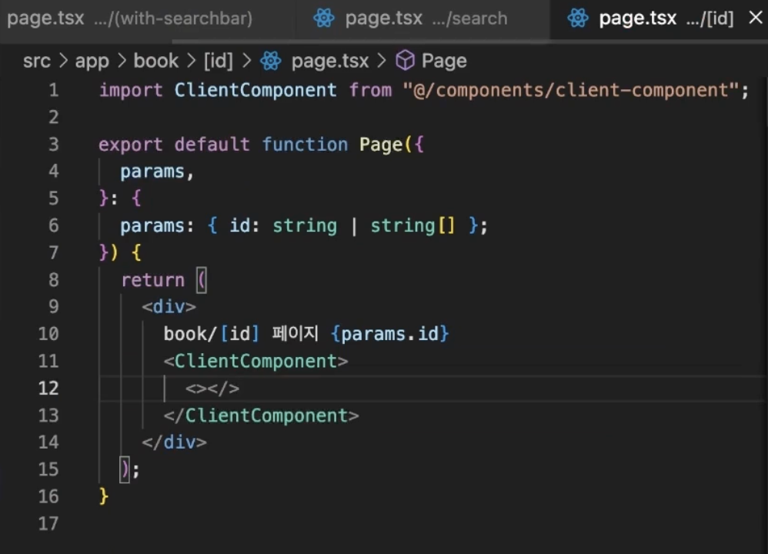Click the closing </div> tag
Viewport: 768px width, 554px height.
pyautogui.click(x=174, y=442)
